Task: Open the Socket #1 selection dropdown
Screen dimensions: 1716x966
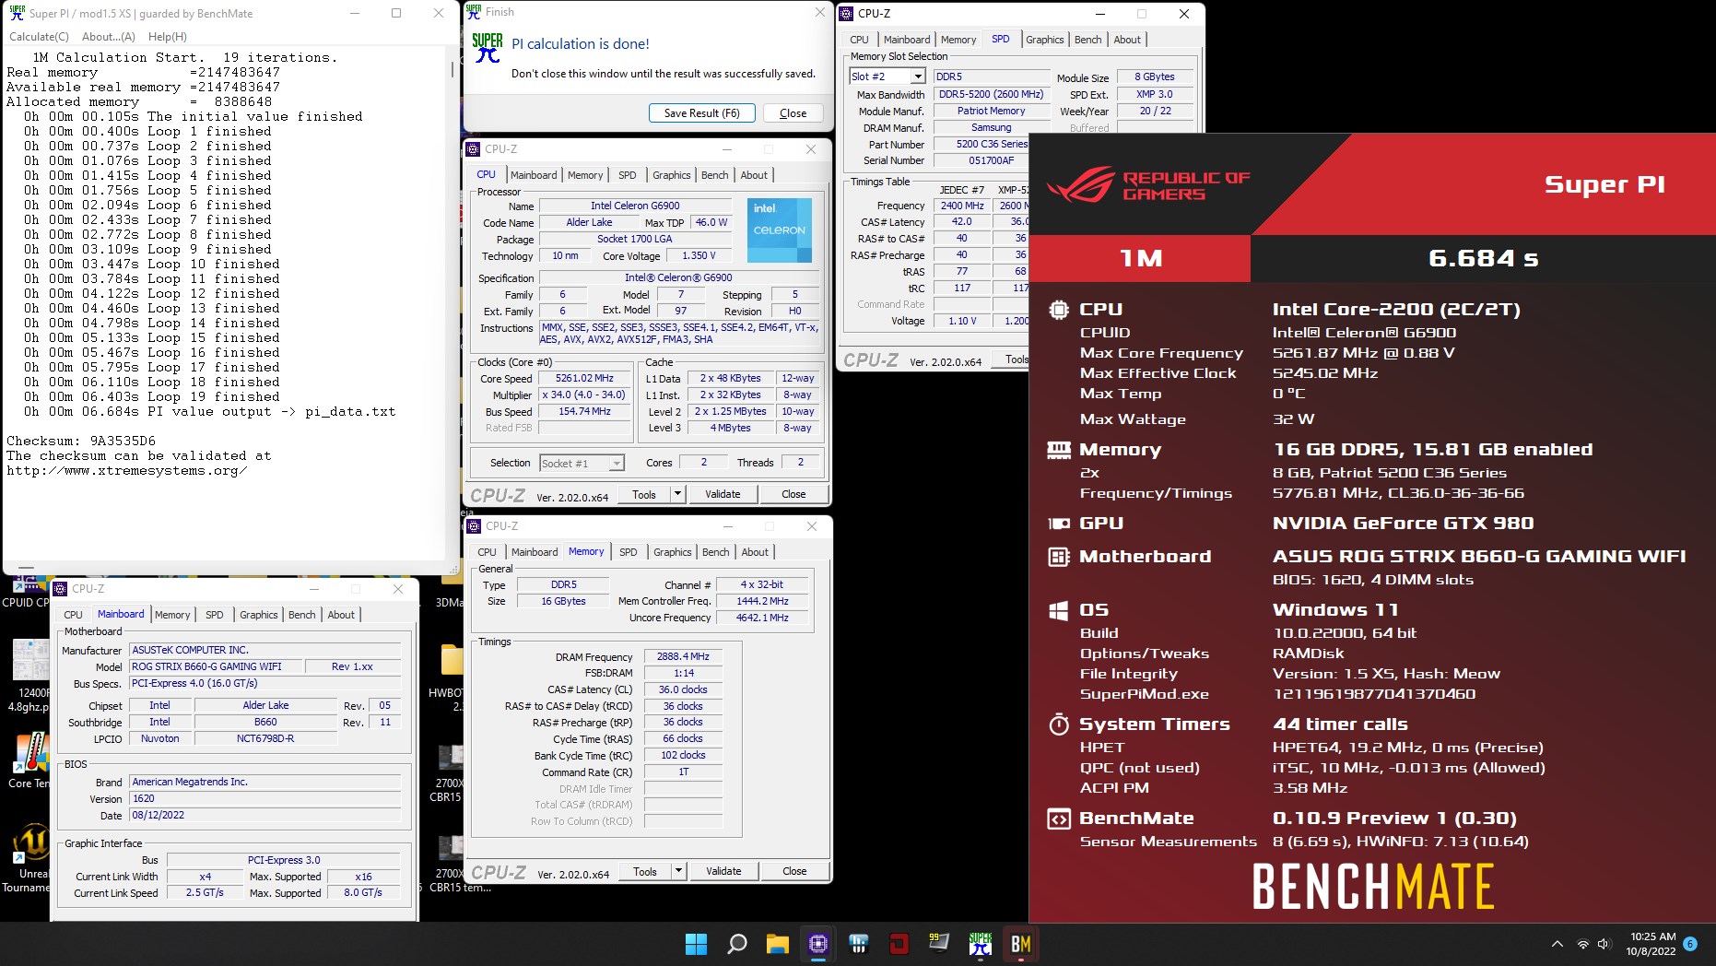Action: click(617, 463)
